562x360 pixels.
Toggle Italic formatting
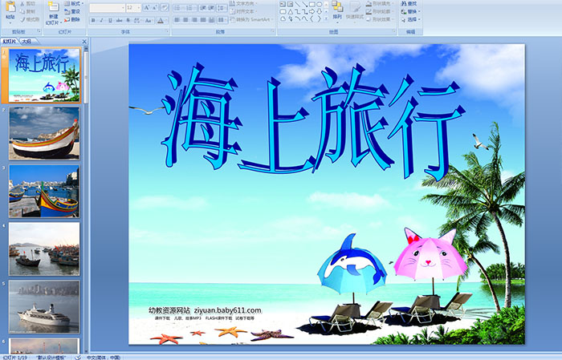pyautogui.click(x=102, y=20)
